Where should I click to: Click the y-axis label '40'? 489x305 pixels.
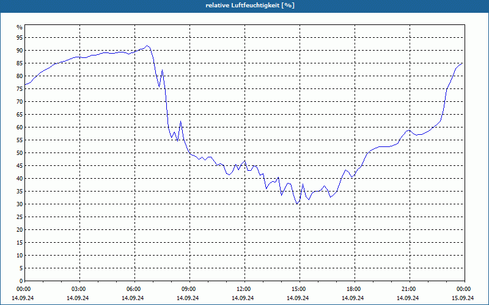(20, 179)
